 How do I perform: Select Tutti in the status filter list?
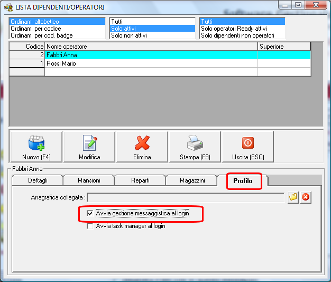tap(152, 22)
